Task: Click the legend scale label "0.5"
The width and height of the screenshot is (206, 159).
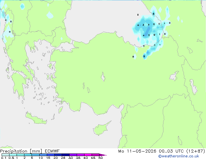Action: pos(11,158)
